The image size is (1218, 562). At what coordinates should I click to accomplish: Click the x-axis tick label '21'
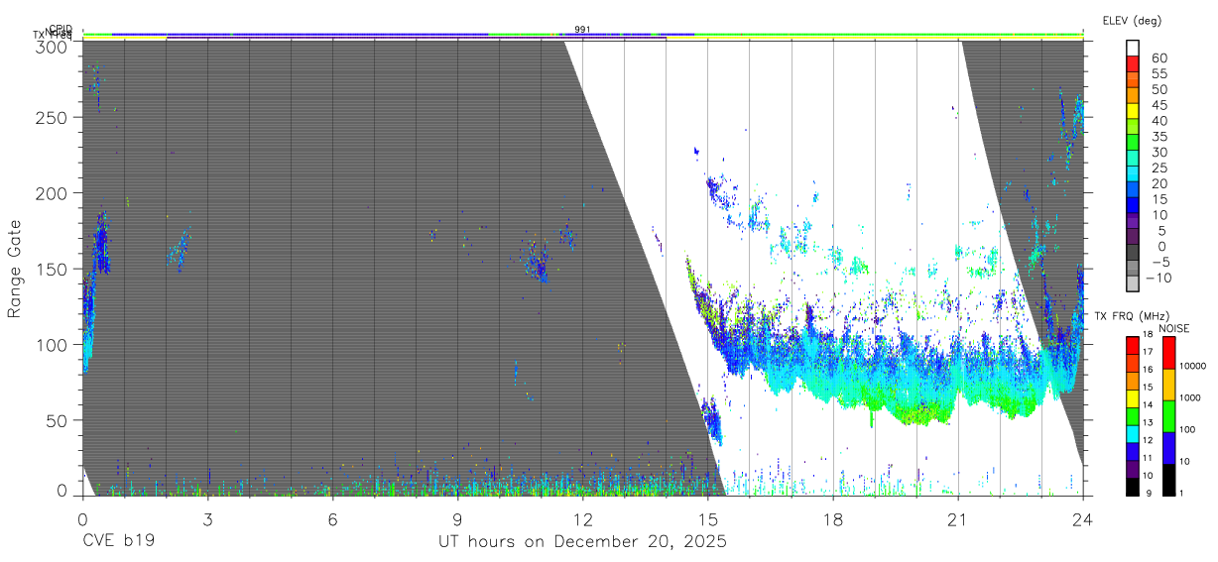pos(957,517)
